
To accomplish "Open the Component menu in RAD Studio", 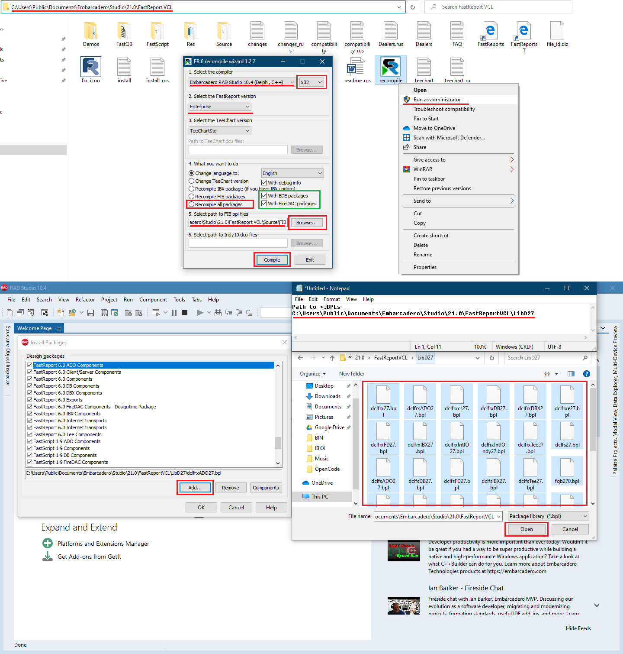I will 153,300.
